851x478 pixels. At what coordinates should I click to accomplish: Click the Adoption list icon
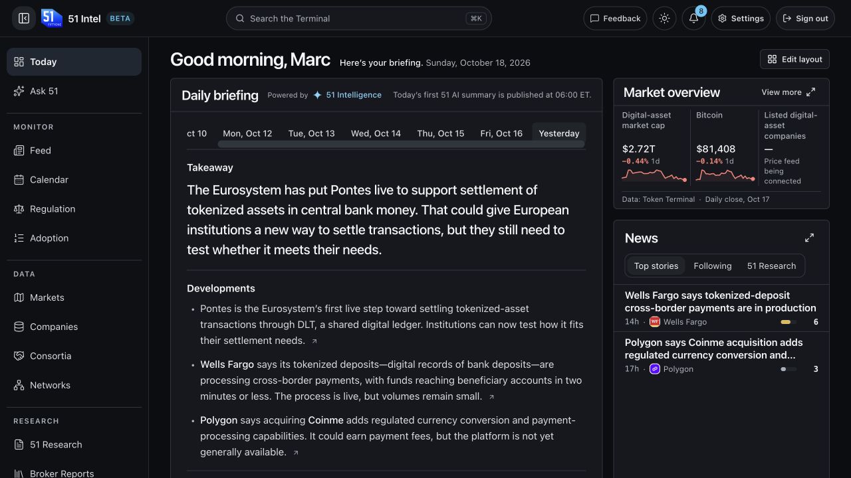[19, 238]
